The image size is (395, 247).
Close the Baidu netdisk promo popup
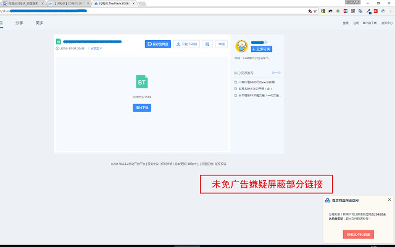tap(389, 199)
